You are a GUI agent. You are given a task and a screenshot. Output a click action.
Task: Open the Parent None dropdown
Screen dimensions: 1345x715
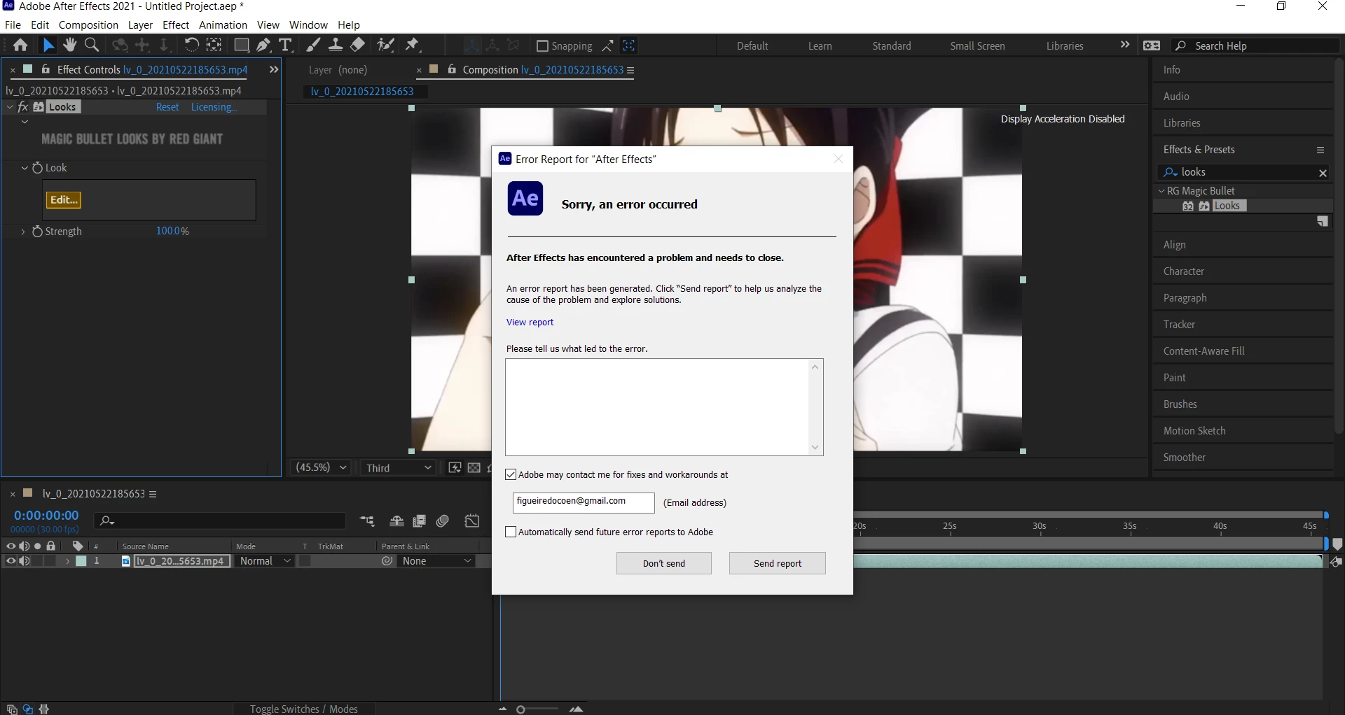coord(437,561)
